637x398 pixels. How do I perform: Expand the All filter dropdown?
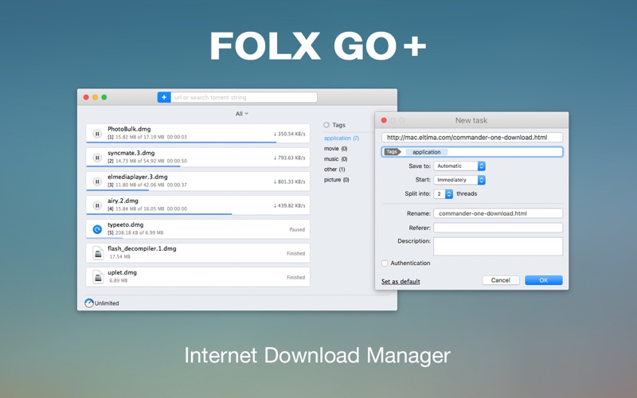coord(242,114)
